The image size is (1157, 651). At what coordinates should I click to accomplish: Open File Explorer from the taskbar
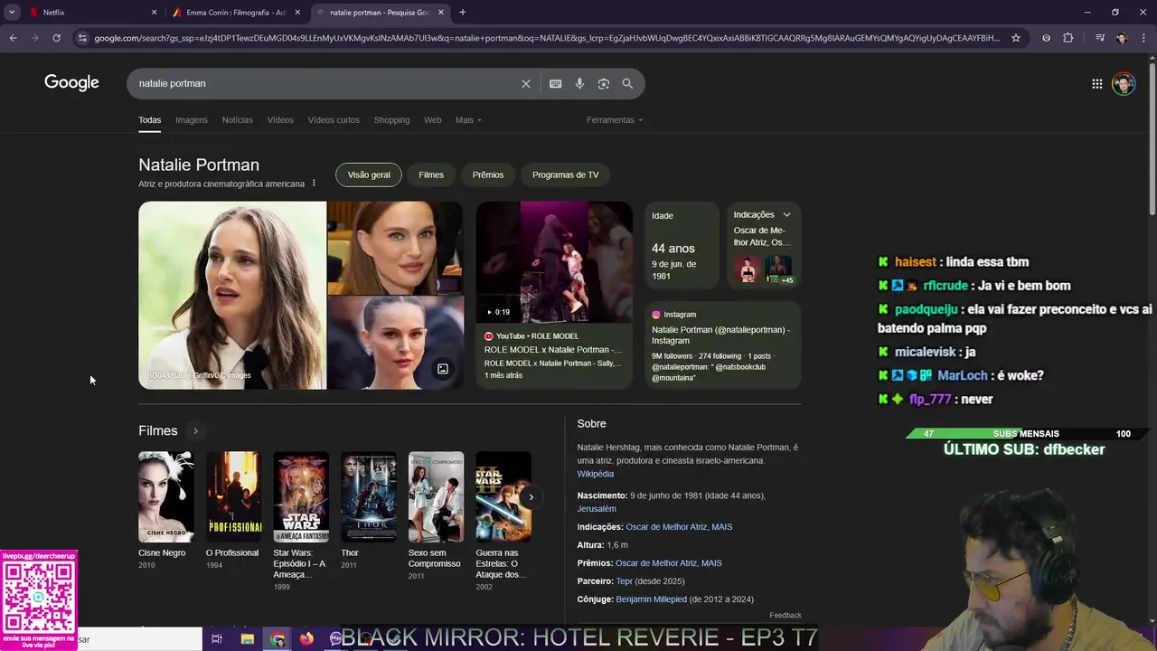(x=247, y=639)
